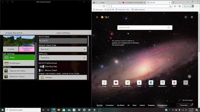This screenshot has height=112, width=200.
Task: Expand the Difficulty dropdown
Action: tap(63, 58)
